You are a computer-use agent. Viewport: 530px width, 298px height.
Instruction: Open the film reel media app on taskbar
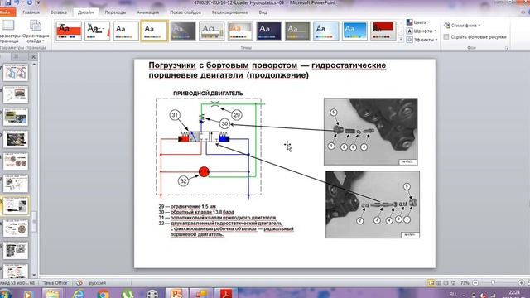(x=152, y=294)
